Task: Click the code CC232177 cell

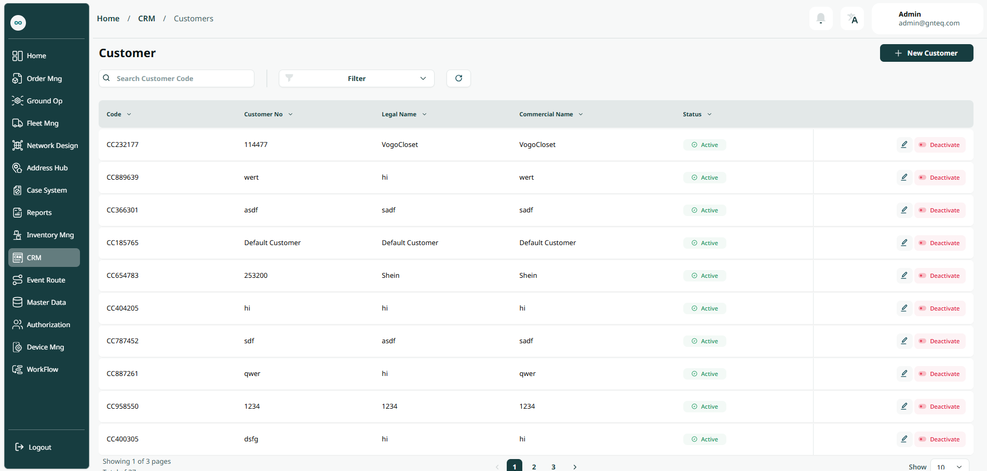Action: coord(123,145)
